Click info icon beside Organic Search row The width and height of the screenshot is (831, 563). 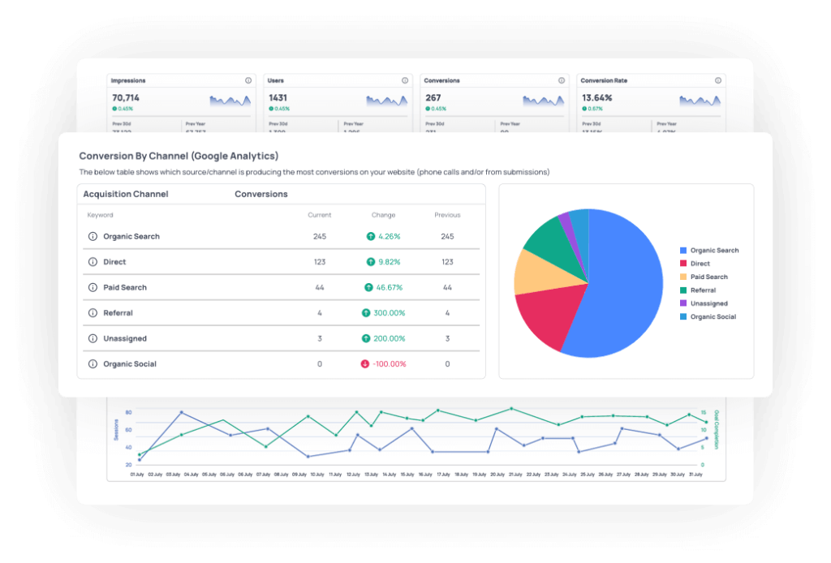click(93, 237)
